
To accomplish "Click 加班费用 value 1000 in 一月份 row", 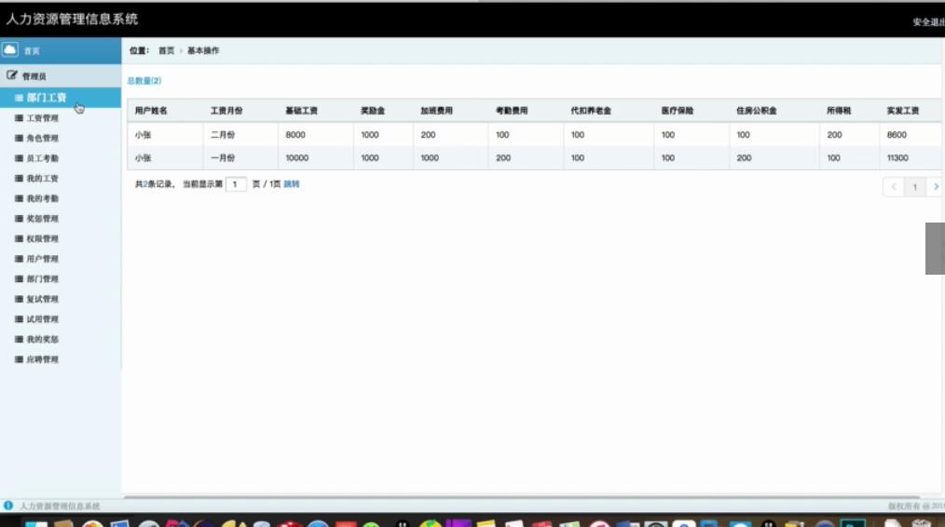I will click(430, 157).
